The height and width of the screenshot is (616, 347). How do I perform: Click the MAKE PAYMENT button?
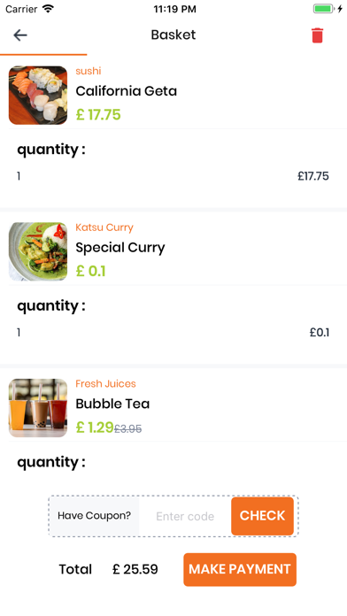coord(240,569)
